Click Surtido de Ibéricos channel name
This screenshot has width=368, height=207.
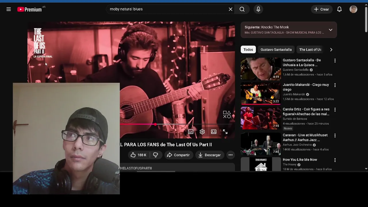295,119
